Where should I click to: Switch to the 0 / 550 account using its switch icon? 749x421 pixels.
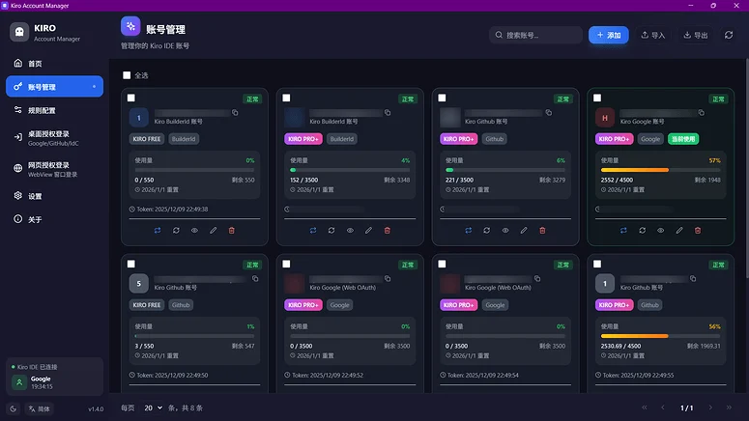pyautogui.click(x=158, y=231)
